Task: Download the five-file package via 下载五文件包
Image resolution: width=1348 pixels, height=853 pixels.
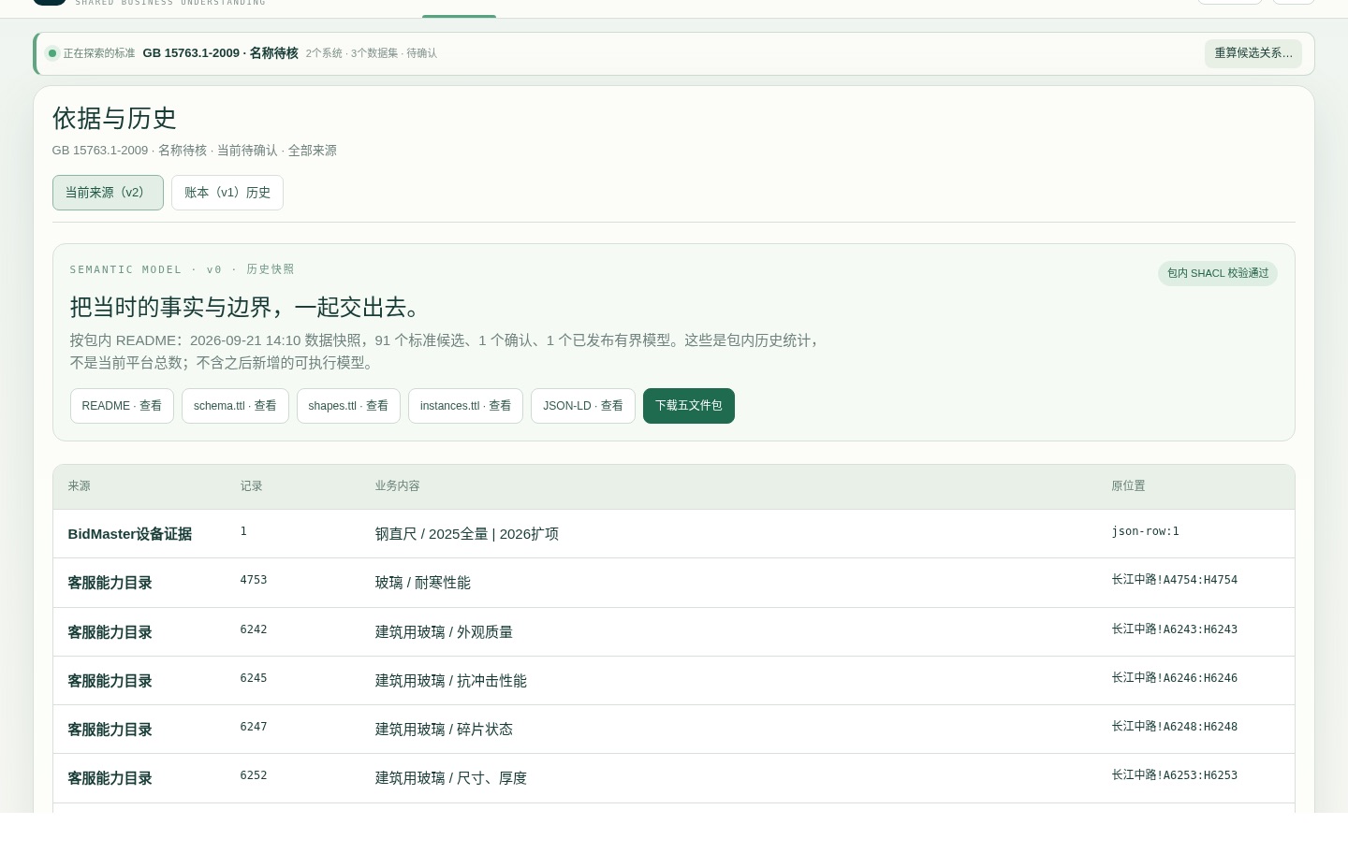Action: pyautogui.click(x=689, y=406)
